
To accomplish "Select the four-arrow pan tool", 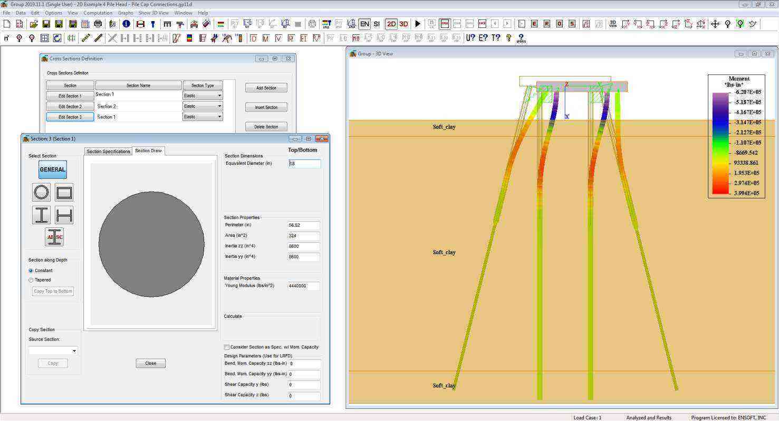I will coord(715,24).
